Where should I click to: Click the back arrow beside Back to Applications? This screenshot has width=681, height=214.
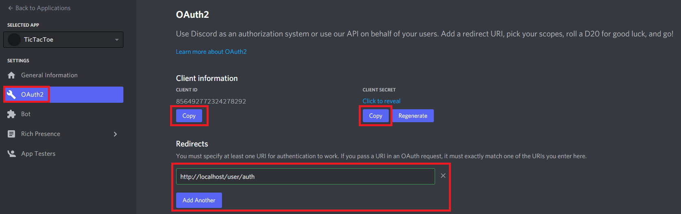[11, 8]
